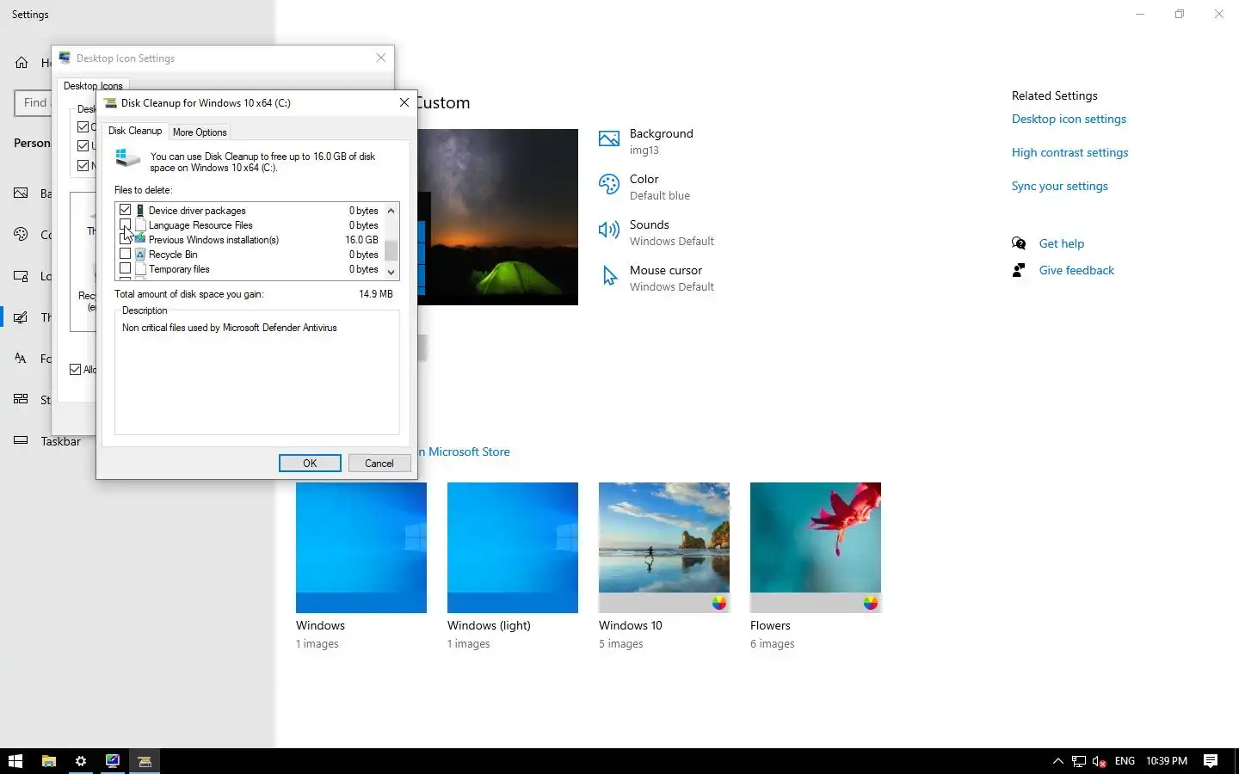Viewport: 1239px width, 774px height.
Task: Toggle the Previous Windows installation(s) checkbox
Action: 126,240
